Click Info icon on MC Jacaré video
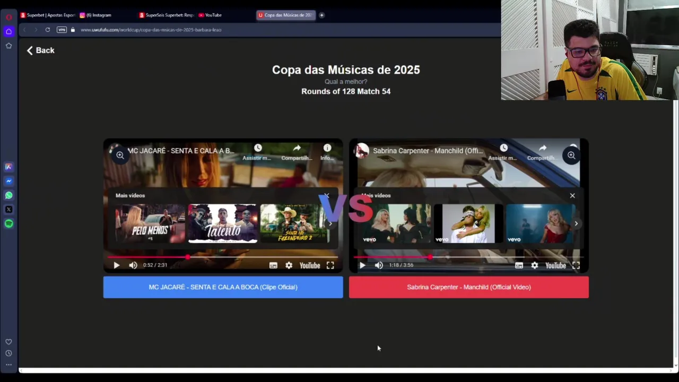Image resolution: width=679 pixels, height=382 pixels. coord(327,152)
